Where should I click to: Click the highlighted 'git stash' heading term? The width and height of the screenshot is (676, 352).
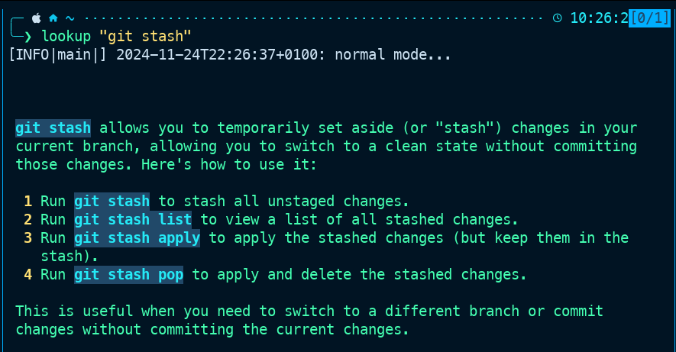(53, 128)
